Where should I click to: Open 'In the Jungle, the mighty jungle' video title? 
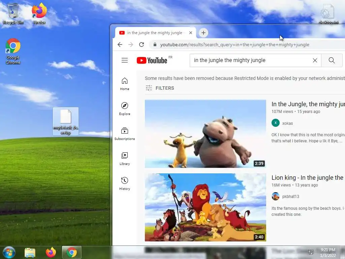pyautogui.click(x=308, y=104)
